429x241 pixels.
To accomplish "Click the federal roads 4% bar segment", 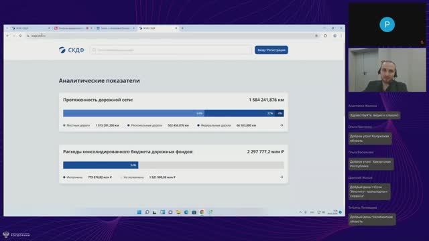I will click(280, 113).
